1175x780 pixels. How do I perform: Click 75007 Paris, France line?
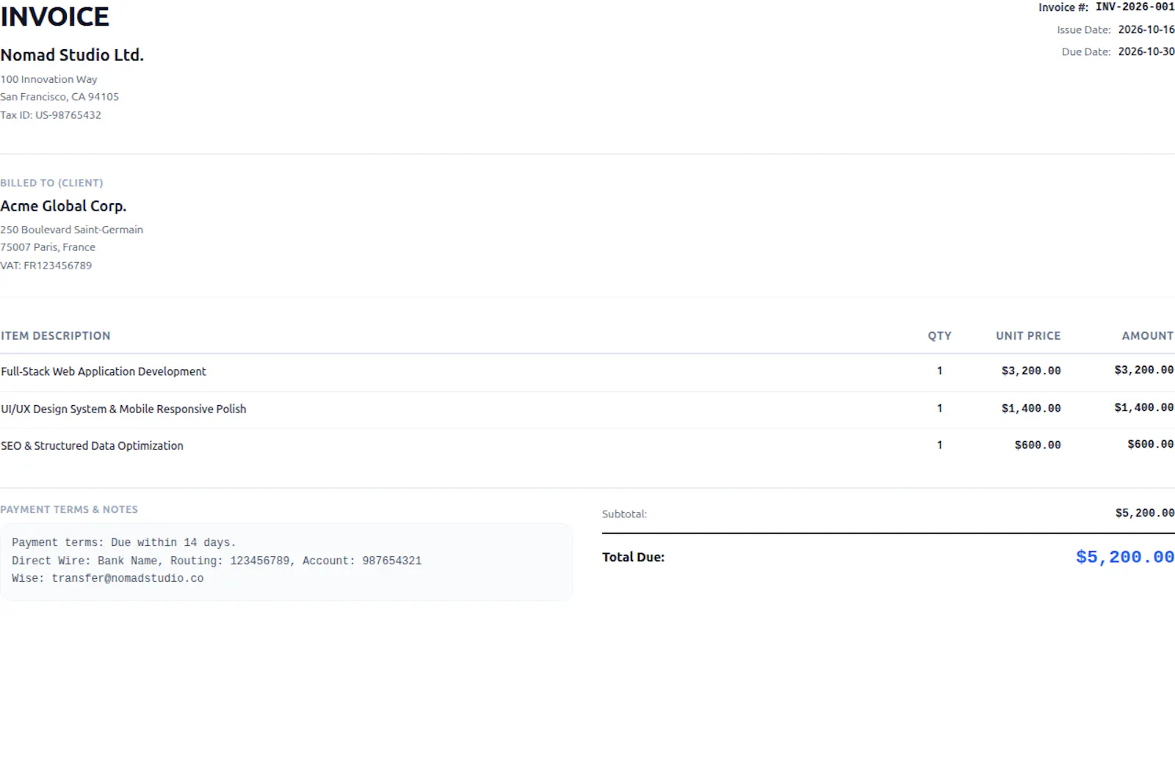[x=48, y=247]
